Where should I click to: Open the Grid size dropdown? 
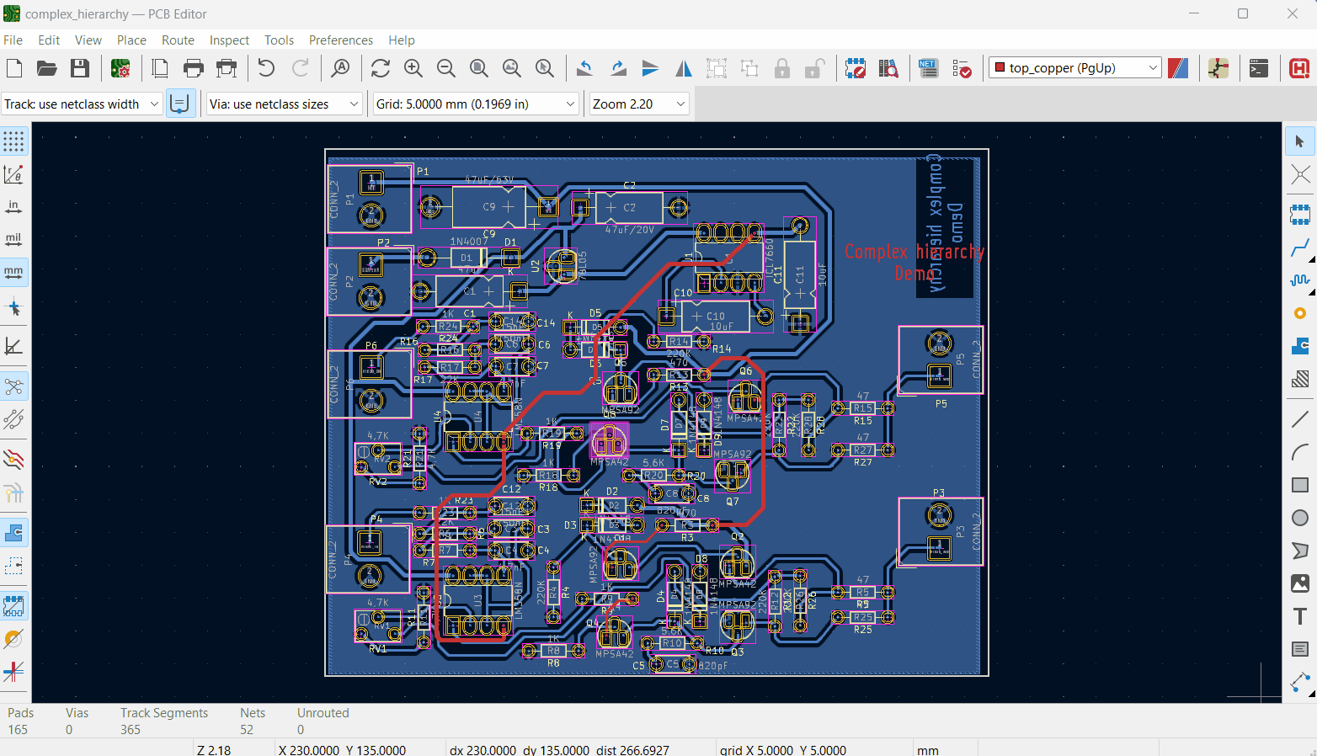570,104
